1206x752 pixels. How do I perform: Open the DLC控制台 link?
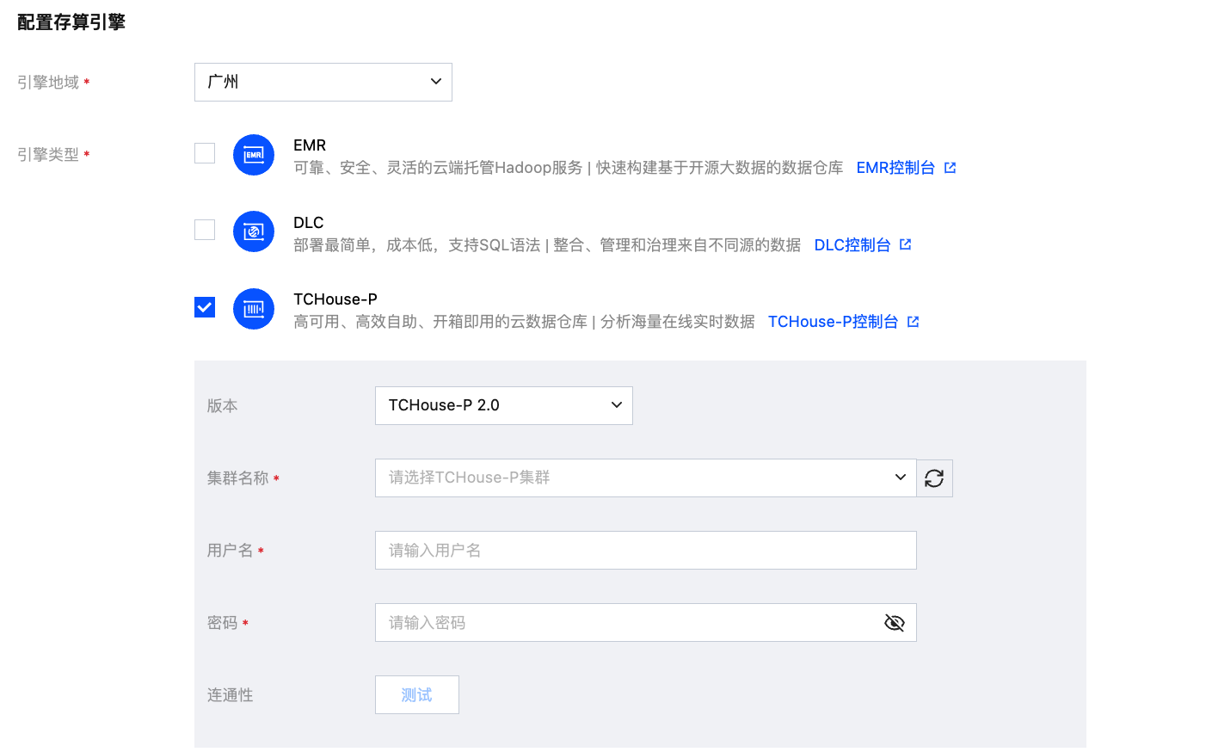(852, 245)
